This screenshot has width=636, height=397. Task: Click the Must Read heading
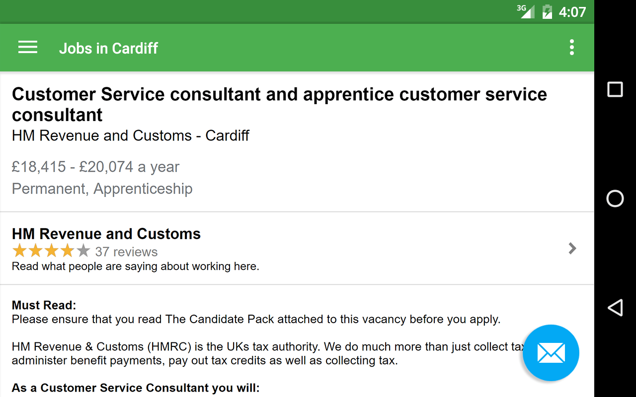coord(44,305)
